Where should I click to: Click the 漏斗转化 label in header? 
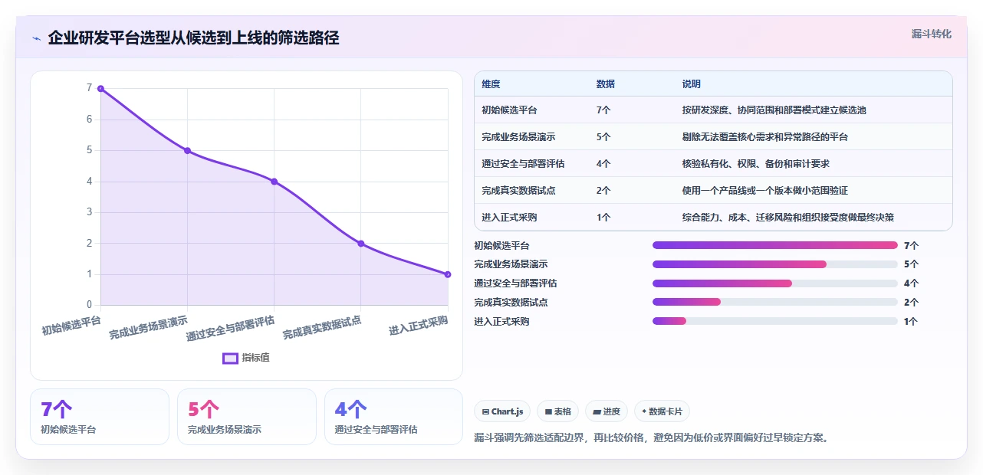[x=932, y=34]
